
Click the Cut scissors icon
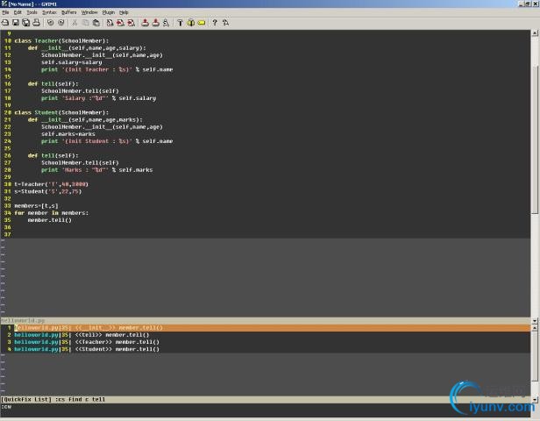(x=73, y=22)
